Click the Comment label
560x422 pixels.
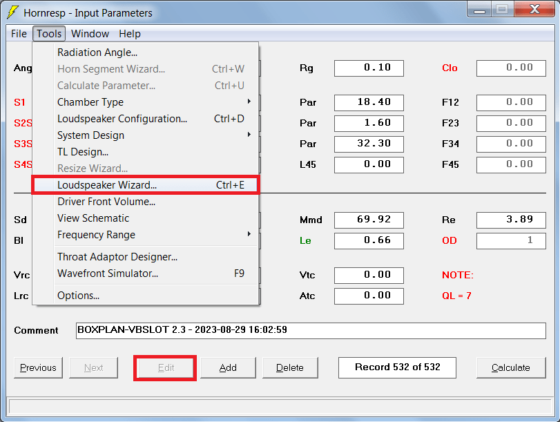[x=36, y=331]
